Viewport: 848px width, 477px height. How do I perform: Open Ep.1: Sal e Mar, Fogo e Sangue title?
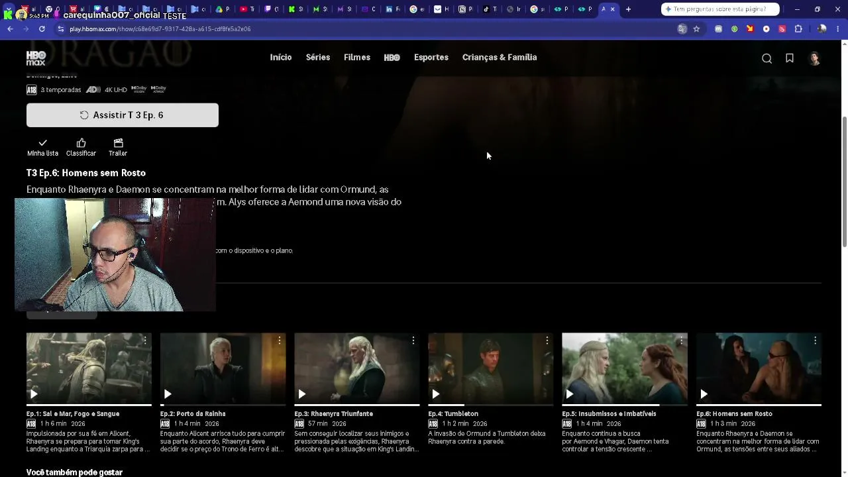73,414
